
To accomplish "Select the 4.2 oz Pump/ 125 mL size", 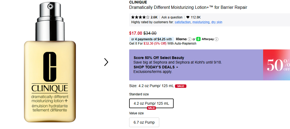I will (151, 103).
